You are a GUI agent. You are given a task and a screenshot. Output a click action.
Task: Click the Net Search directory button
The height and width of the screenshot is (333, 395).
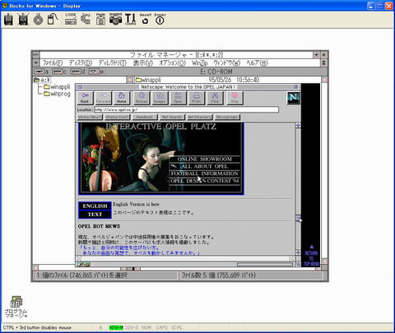(x=172, y=117)
